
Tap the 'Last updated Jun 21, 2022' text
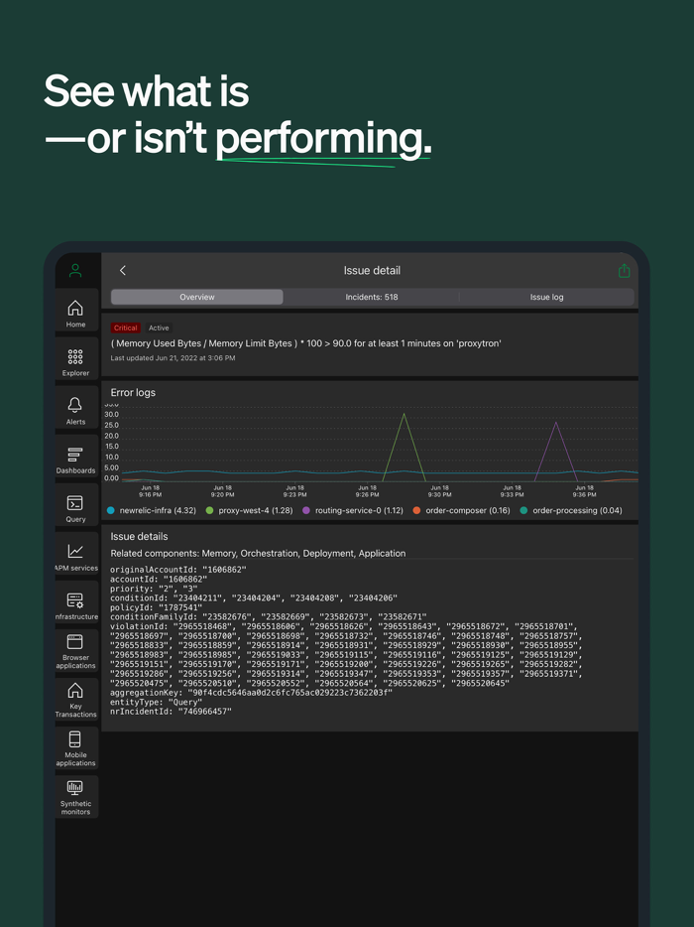coord(173,357)
